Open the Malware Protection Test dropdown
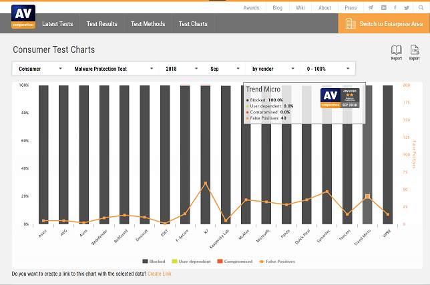The image size is (430, 285). point(114,69)
